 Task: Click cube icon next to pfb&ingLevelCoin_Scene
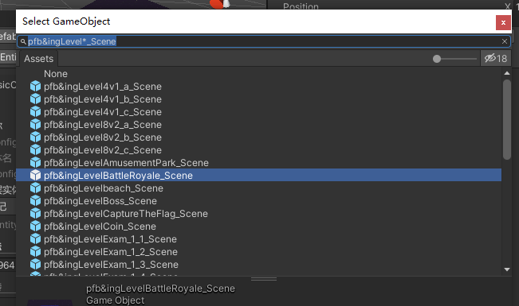tap(35, 227)
